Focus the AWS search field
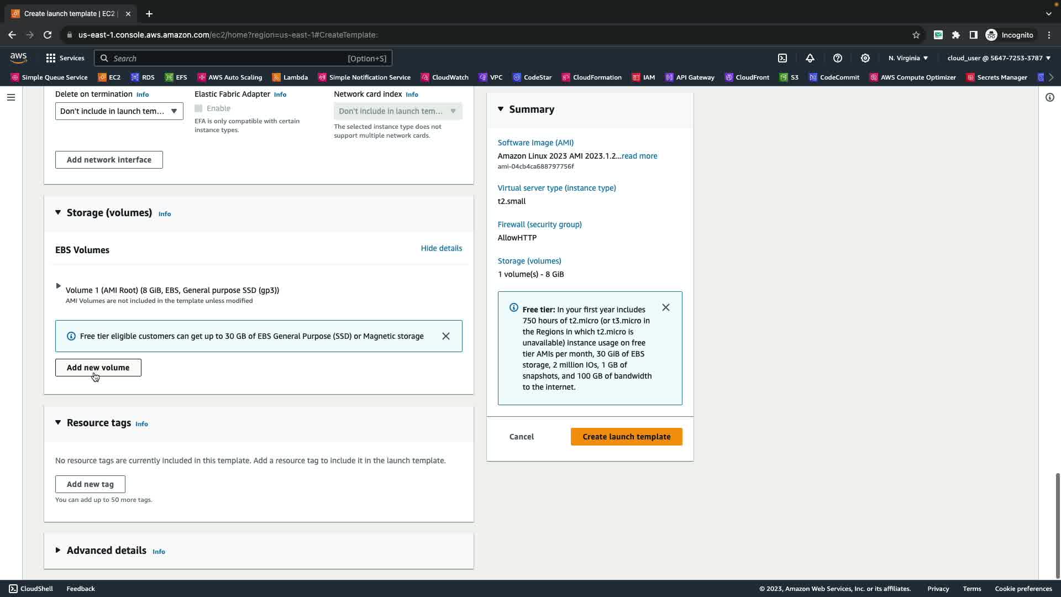1061x597 pixels. (227, 58)
